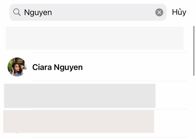Click empty row space right of Ciara Nguyen
Screen dimensions: 196x138
click(x=134, y=67)
